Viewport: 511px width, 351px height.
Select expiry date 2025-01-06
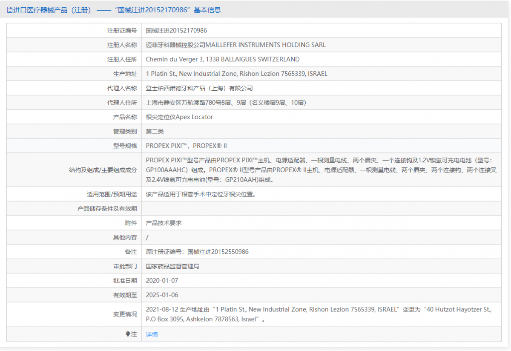pos(162,295)
